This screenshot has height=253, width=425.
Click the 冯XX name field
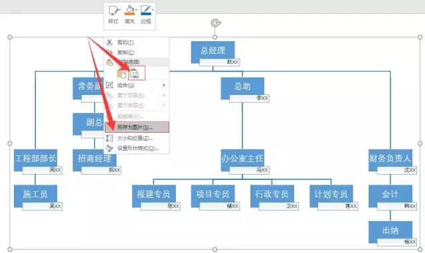click(x=250, y=170)
